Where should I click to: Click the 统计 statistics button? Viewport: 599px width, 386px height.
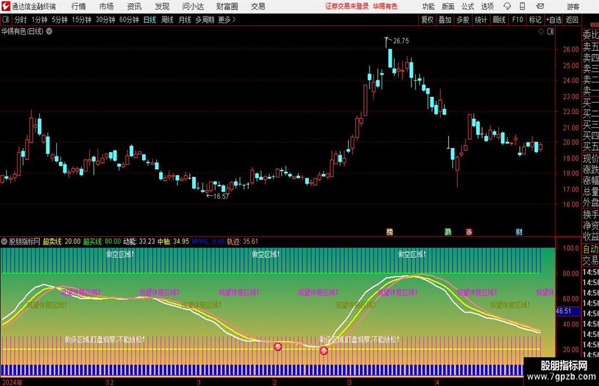click(480, 20)
